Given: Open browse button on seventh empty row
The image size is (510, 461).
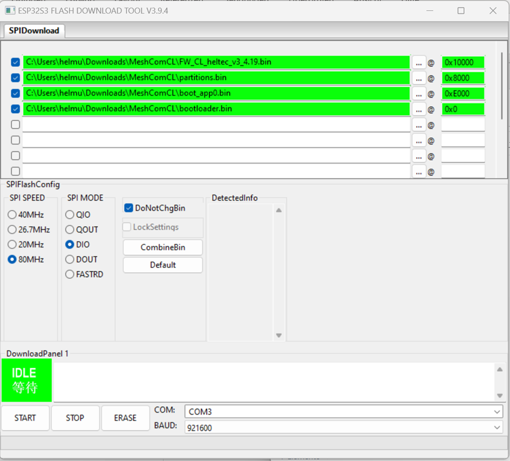Looking at the screenshot, I should point(419,156).
